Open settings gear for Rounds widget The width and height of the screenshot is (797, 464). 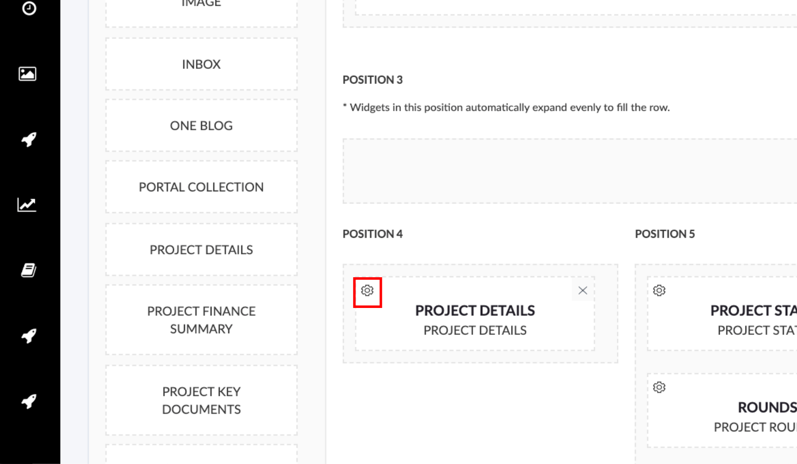659,387
